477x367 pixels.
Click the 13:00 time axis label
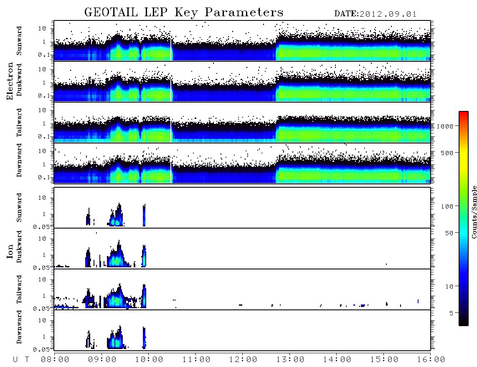pos(290,359)
